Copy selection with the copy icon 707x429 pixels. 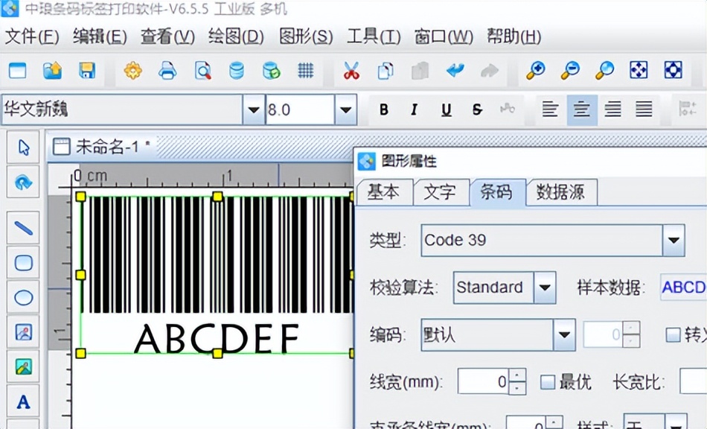click(386, 71)
